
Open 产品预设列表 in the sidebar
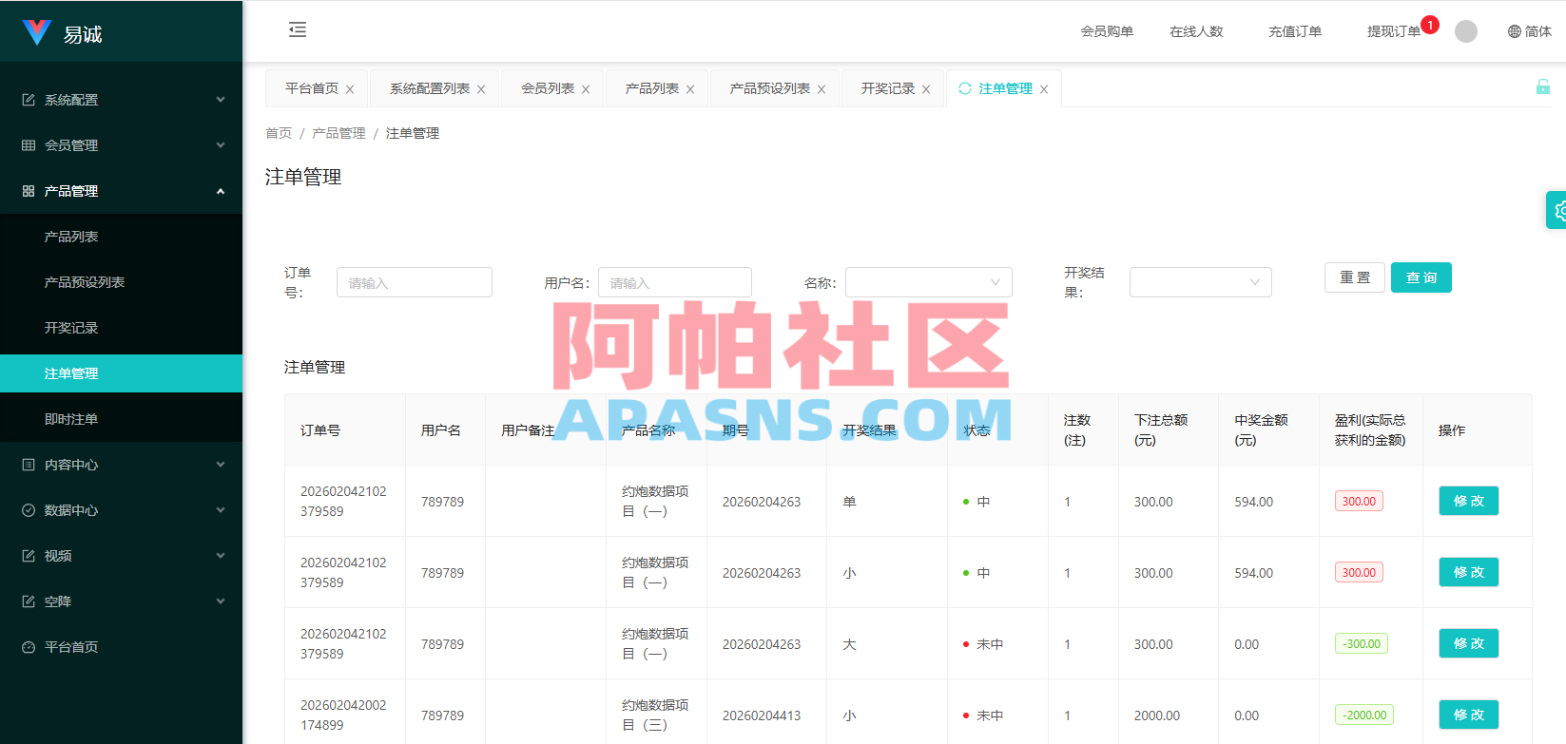coord(121,282)
